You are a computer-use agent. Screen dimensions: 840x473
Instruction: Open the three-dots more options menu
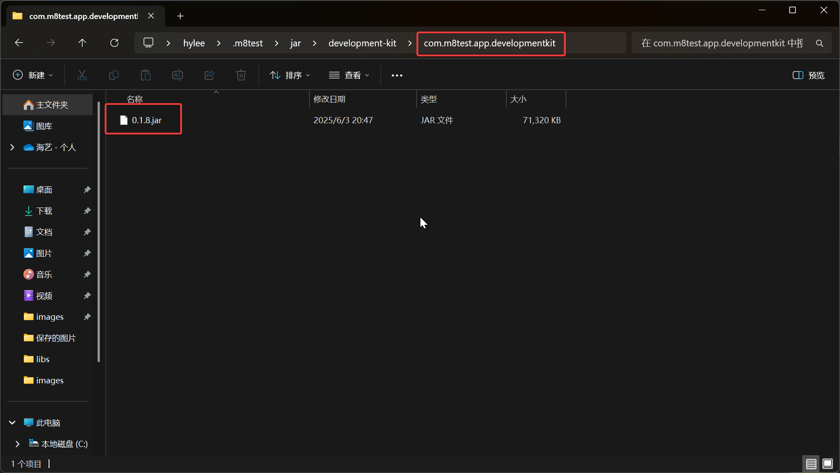click(x=397, y=75)
